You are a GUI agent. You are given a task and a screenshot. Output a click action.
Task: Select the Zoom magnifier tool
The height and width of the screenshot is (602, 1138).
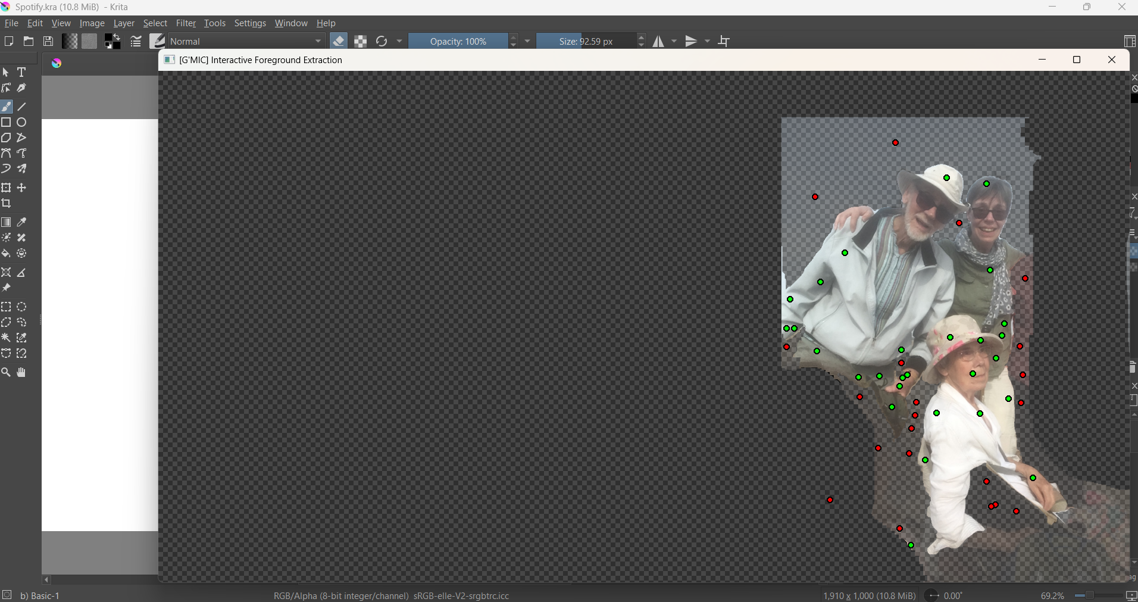7,373
